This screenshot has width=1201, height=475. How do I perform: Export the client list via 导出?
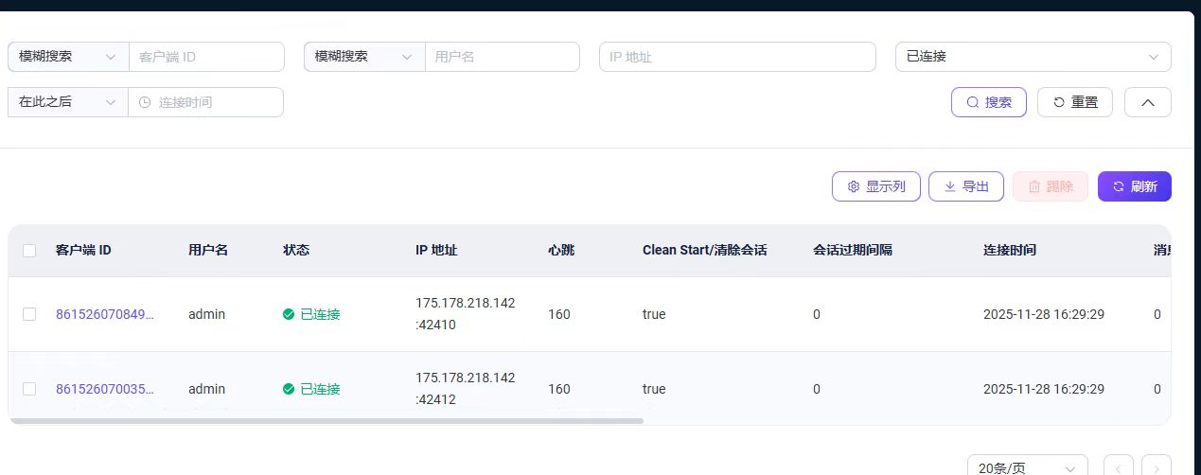pos(965,186)
